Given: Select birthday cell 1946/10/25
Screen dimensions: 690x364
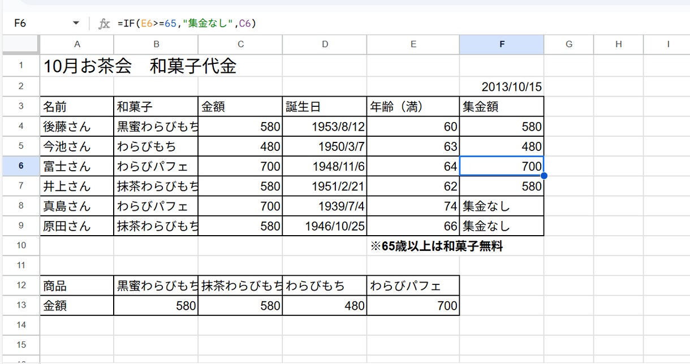Looking at the screenshot, I should click(325, 226).
